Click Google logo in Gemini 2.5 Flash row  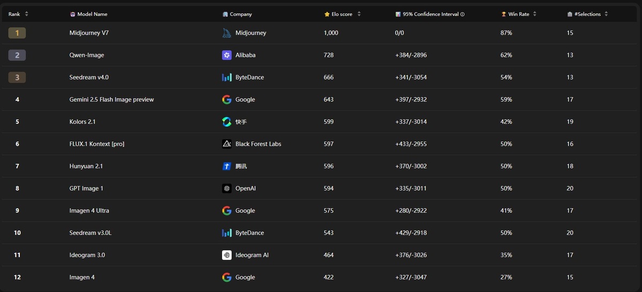pos(227,99)
